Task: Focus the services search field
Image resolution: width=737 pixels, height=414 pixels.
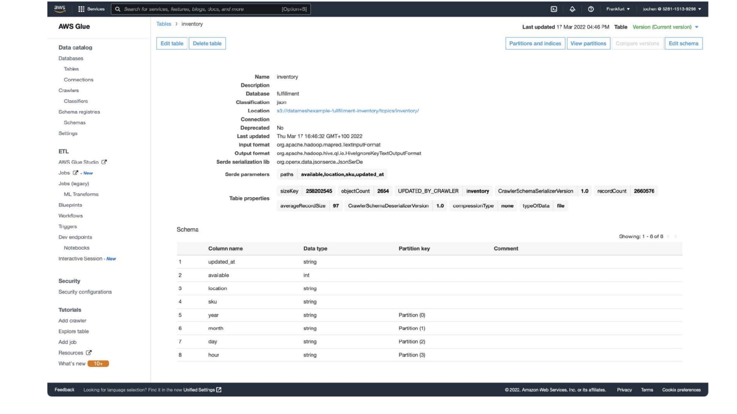Action: point(211,9)
